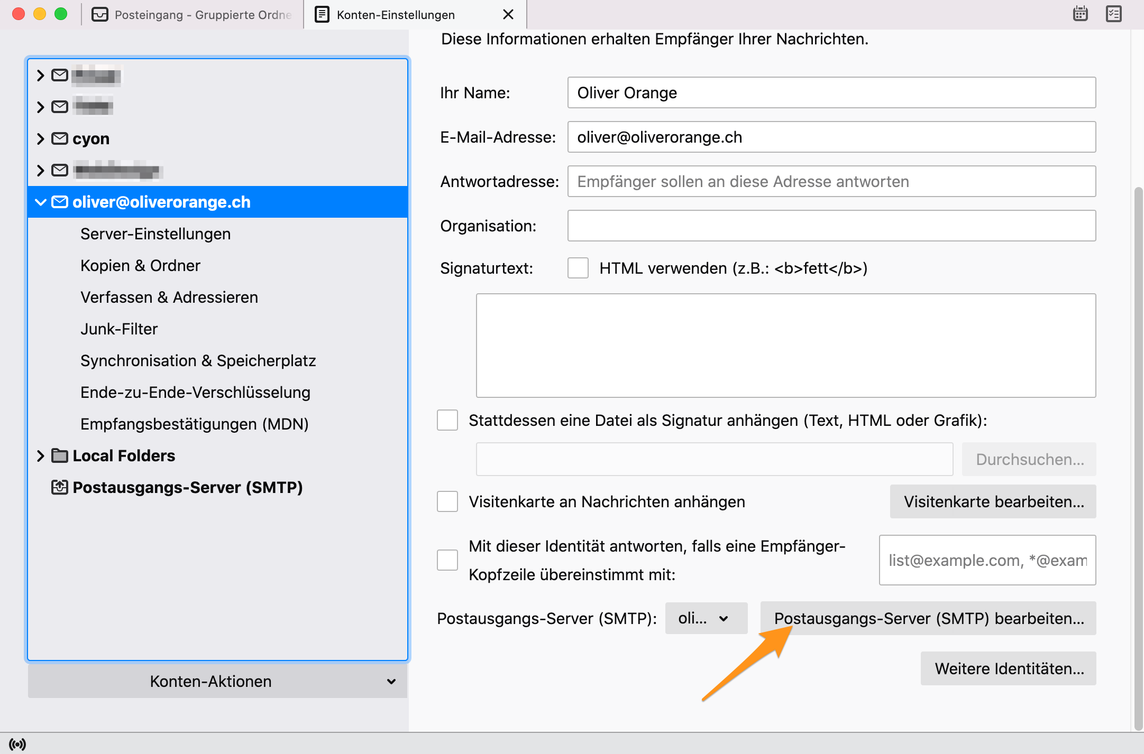Screen dimensions: 1144x754
Task: Click the online status icon in status bar
Action: click(17, 744)
